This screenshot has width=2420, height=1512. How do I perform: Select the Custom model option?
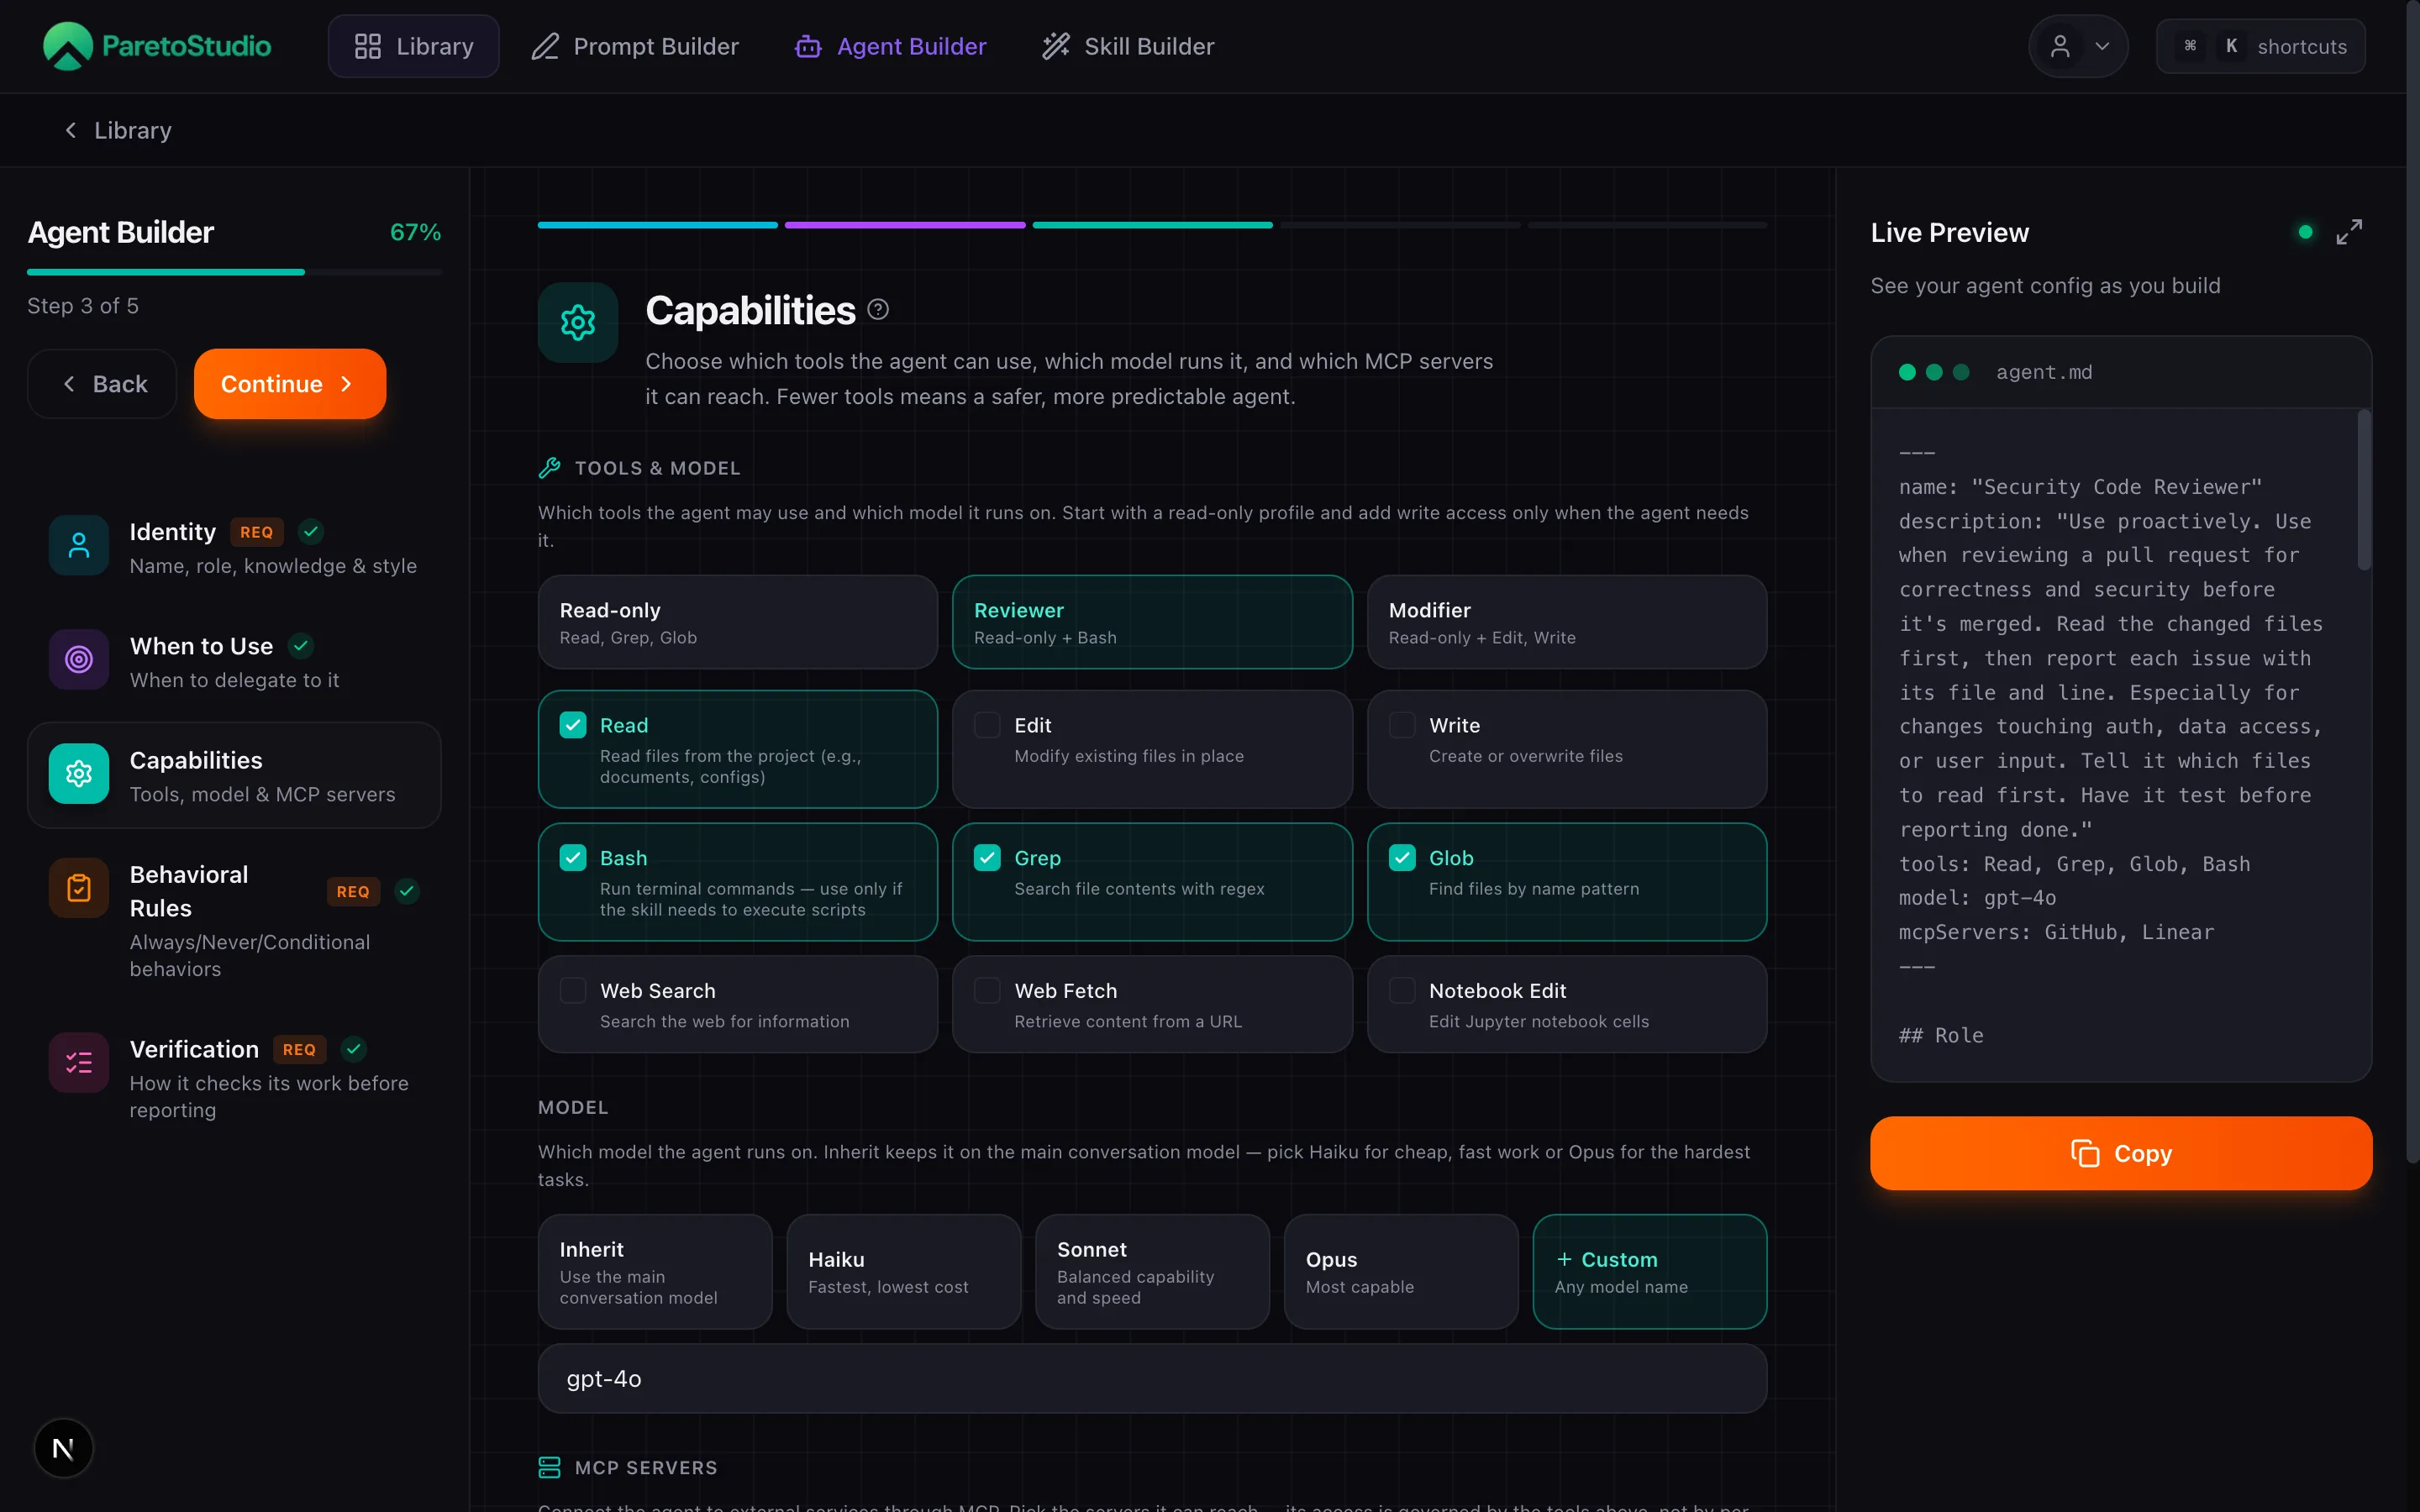[1650, 1272]
